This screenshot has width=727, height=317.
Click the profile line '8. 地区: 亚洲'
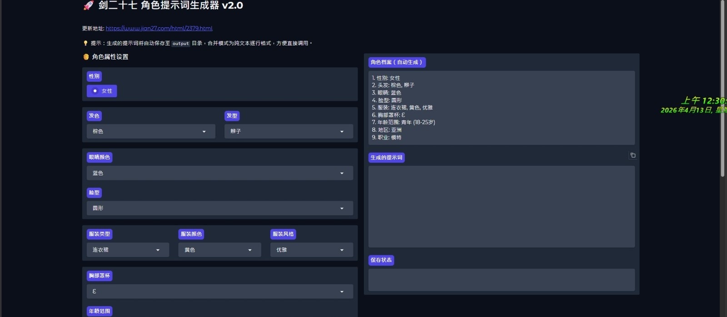pyautogui.click(x=387, y=130)
